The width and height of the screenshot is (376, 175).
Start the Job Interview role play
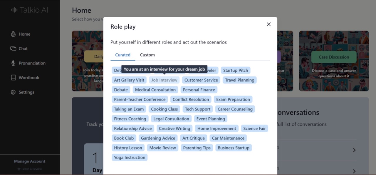(164, 80)
